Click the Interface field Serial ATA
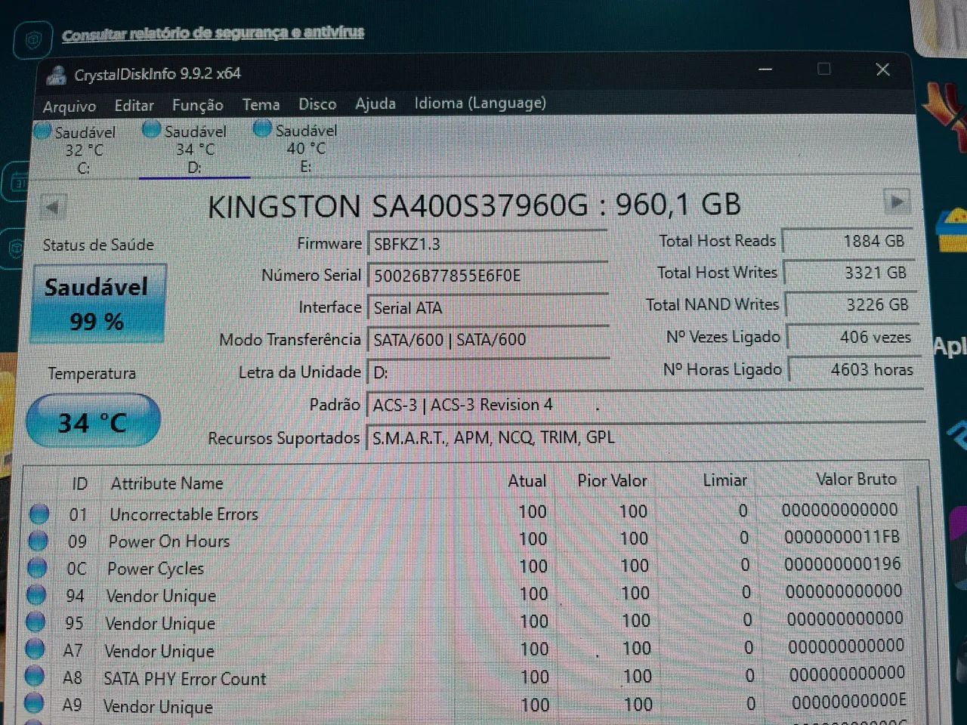967x725 pixels. click(487, 308)
